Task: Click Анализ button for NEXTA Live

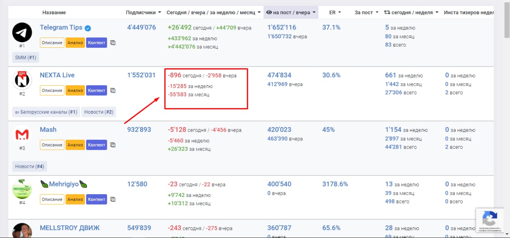Action: pos(75,90)
